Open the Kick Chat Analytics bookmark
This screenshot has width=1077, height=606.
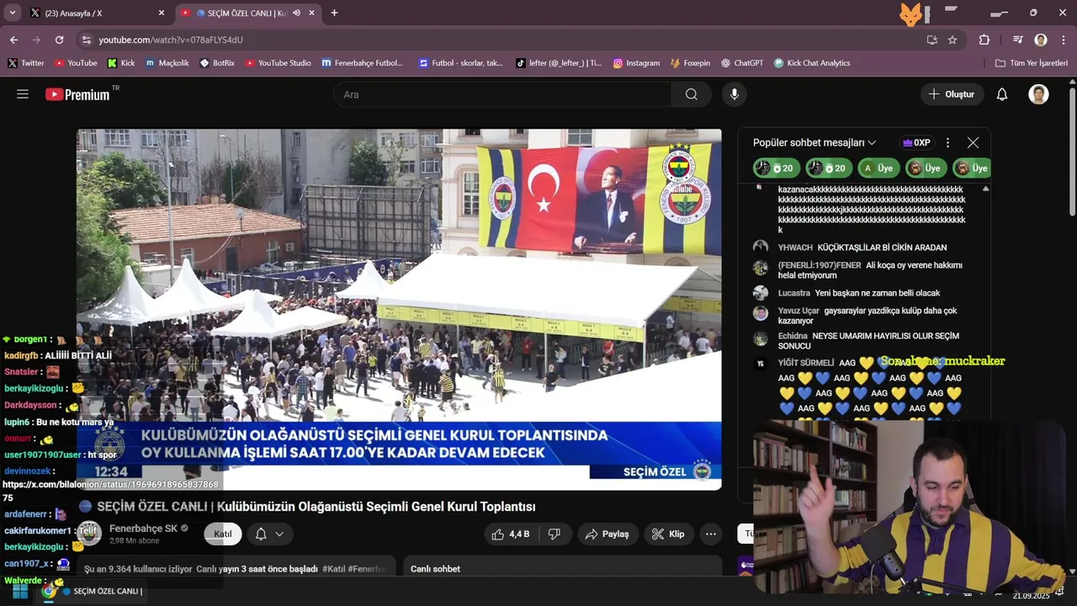point(812,63)
